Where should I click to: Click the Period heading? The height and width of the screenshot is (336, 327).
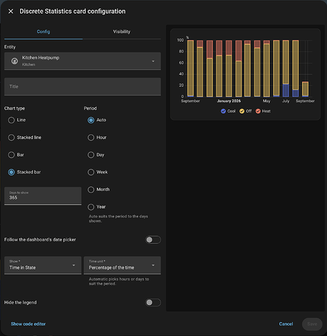(90, 108)
